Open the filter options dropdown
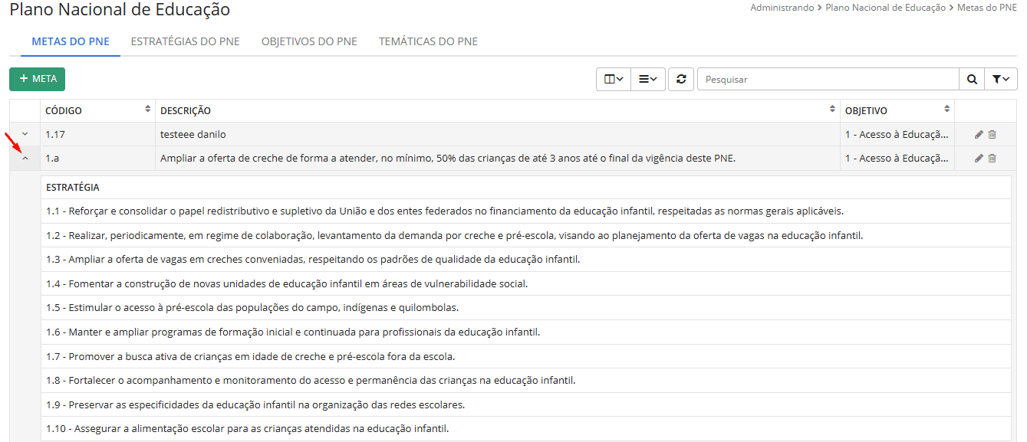Screen dimensions: 1027x442 click(1000, 79)
